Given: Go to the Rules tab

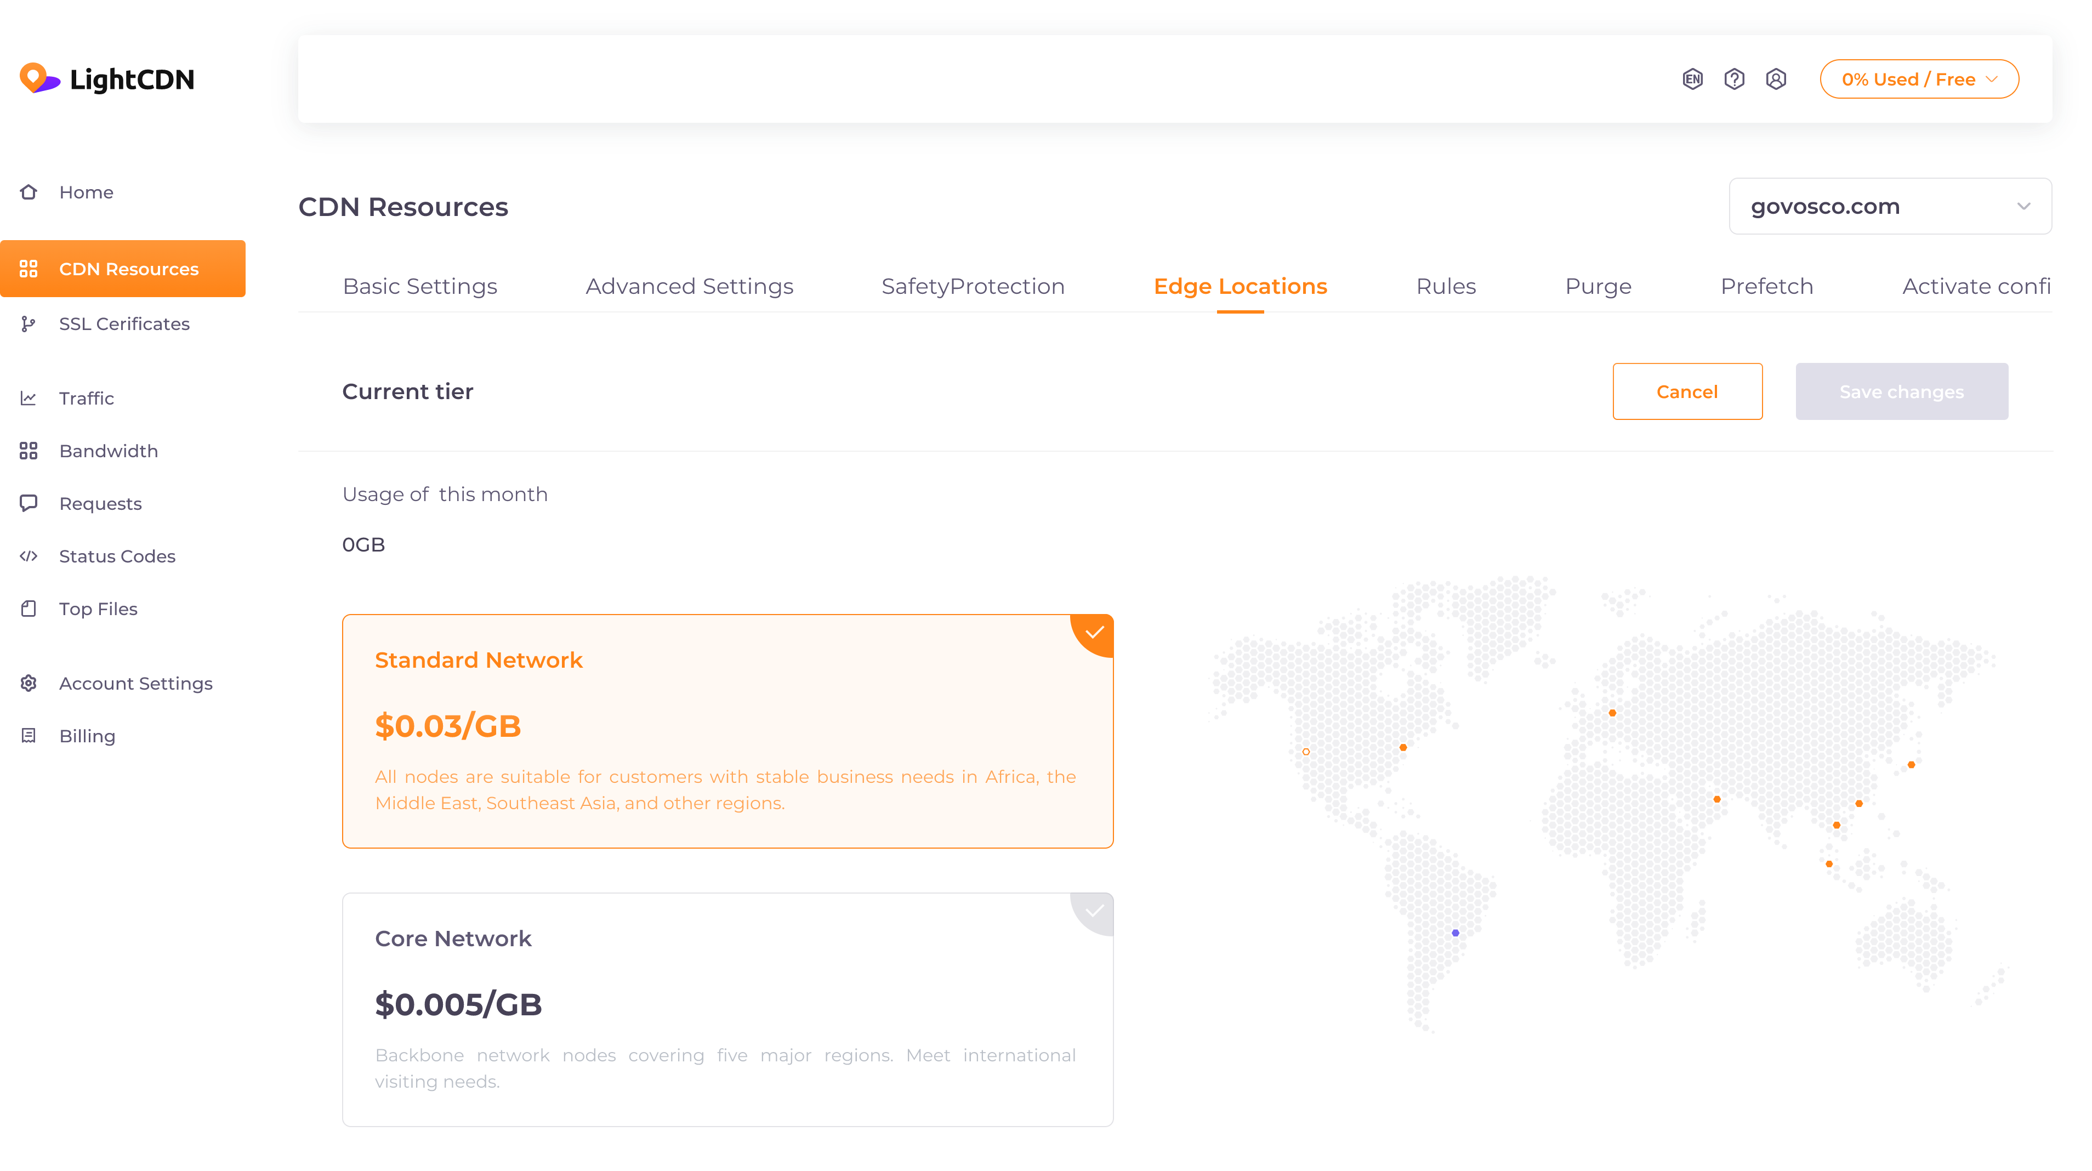Looking at the screenshot, I should point(1446,286).
